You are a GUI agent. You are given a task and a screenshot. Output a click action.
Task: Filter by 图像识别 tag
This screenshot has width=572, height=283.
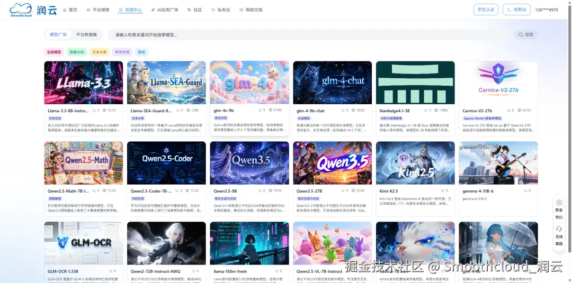(x=77, y=52)
